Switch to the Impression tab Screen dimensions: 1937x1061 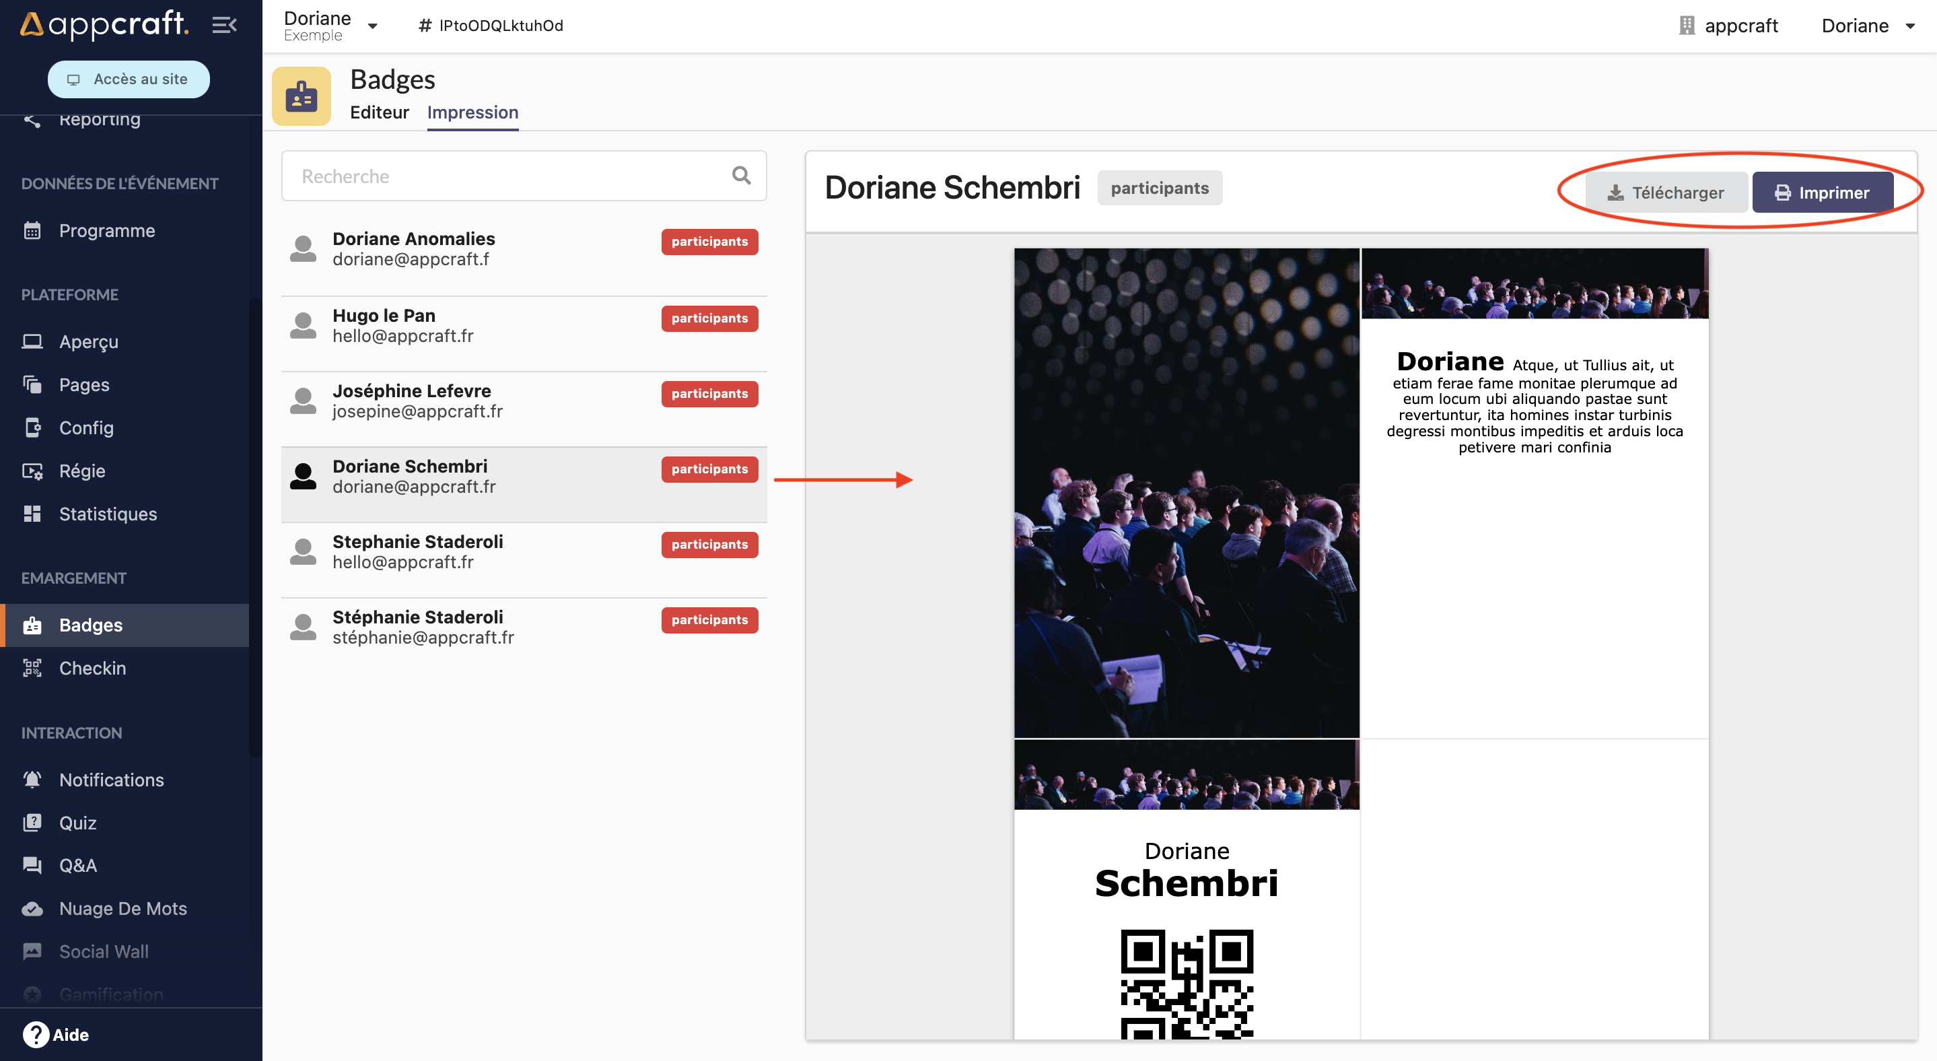pyautogui.click(x=473, y=112)
